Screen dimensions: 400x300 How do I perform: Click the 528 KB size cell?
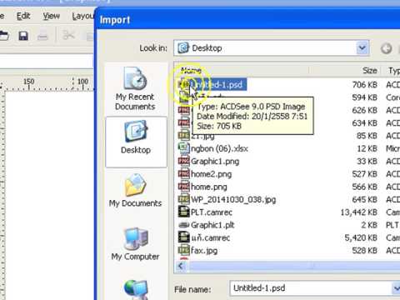coord(364,250)
